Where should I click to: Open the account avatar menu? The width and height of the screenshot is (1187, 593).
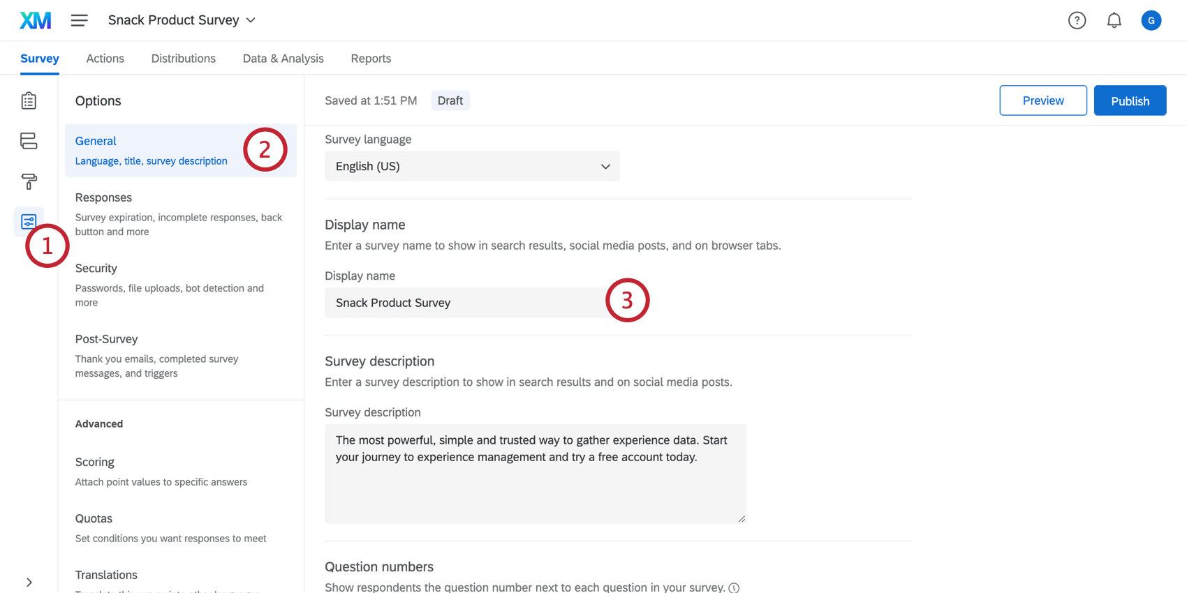pos(1151,20)
